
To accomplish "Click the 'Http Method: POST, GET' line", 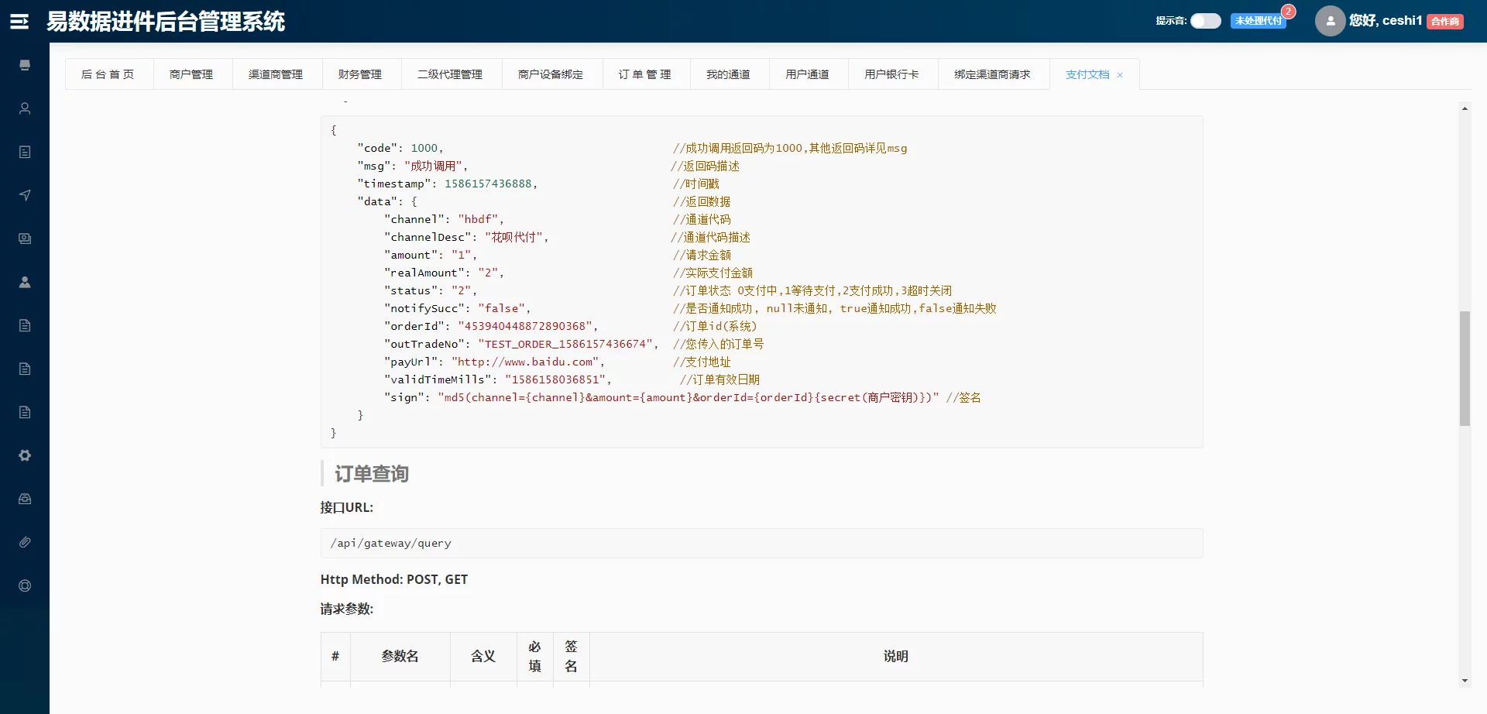I will pyautogui.click(x=394, y=579).
